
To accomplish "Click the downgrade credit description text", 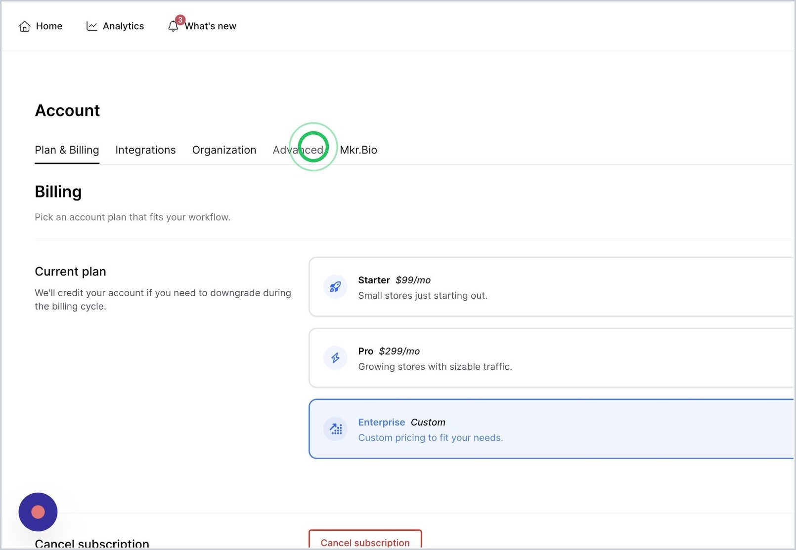I will coord(163,300).
